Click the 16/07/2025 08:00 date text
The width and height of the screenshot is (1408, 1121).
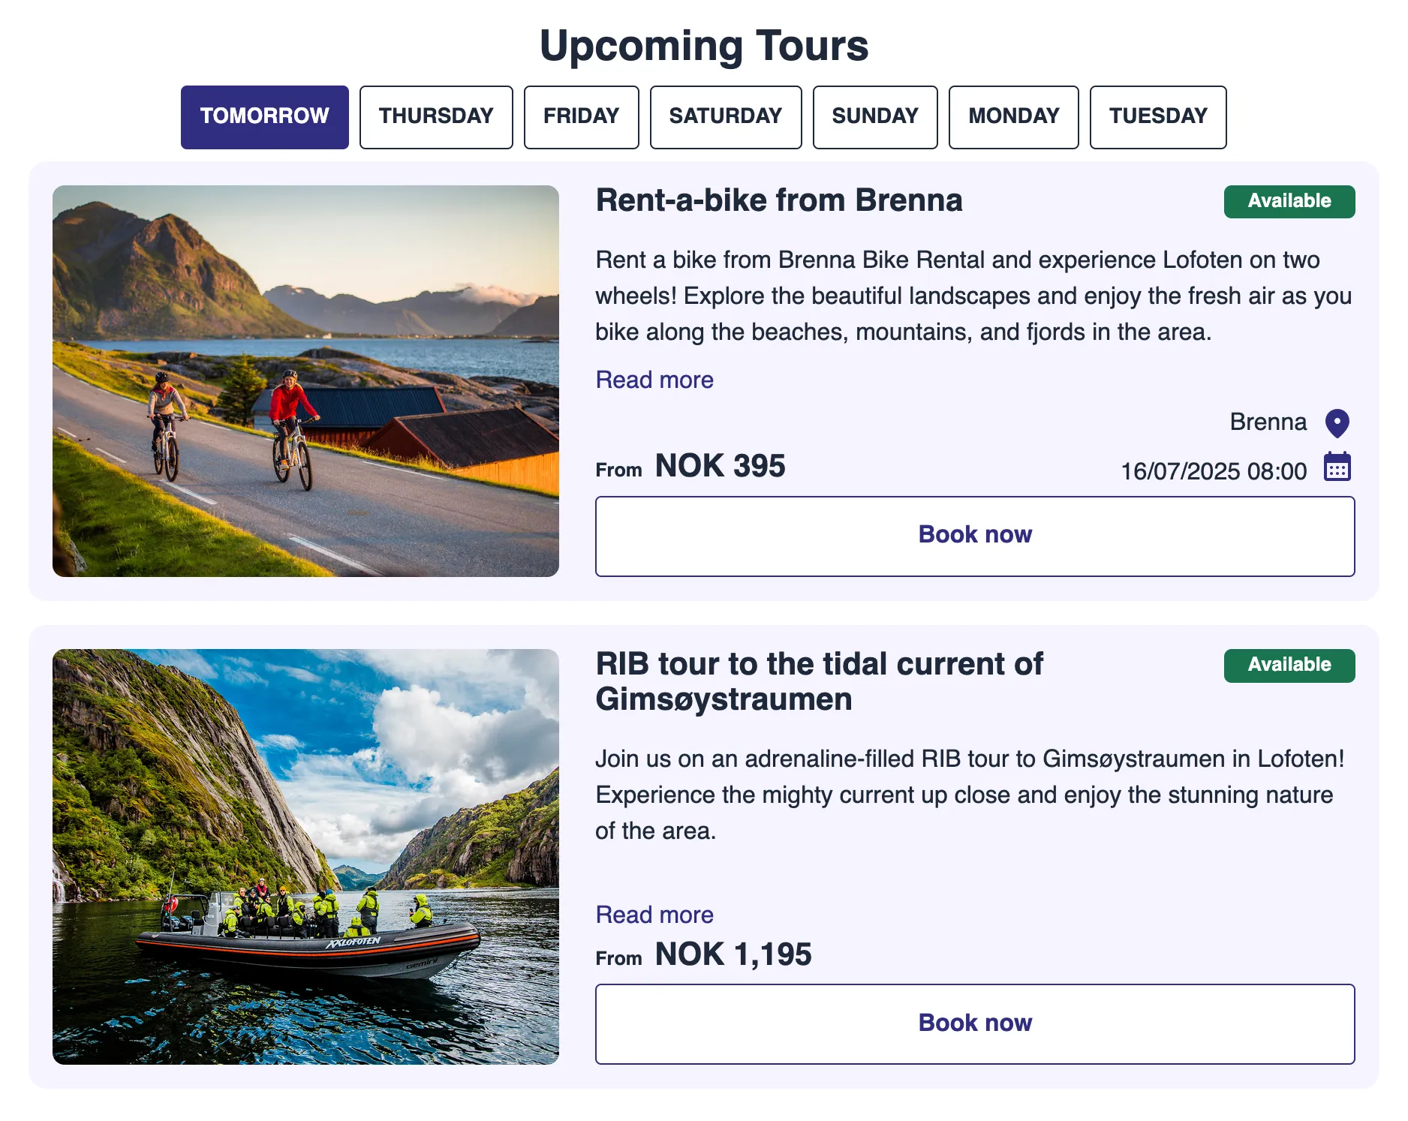pyautogui.click(x=1213, y=471)
